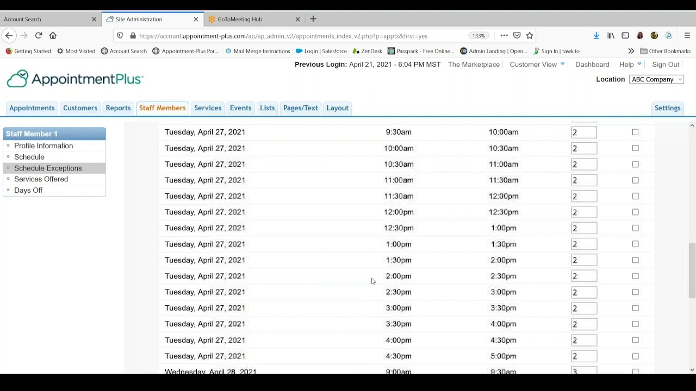Open Mail Merge Instructions bookmark

click(x=258, y=51)
